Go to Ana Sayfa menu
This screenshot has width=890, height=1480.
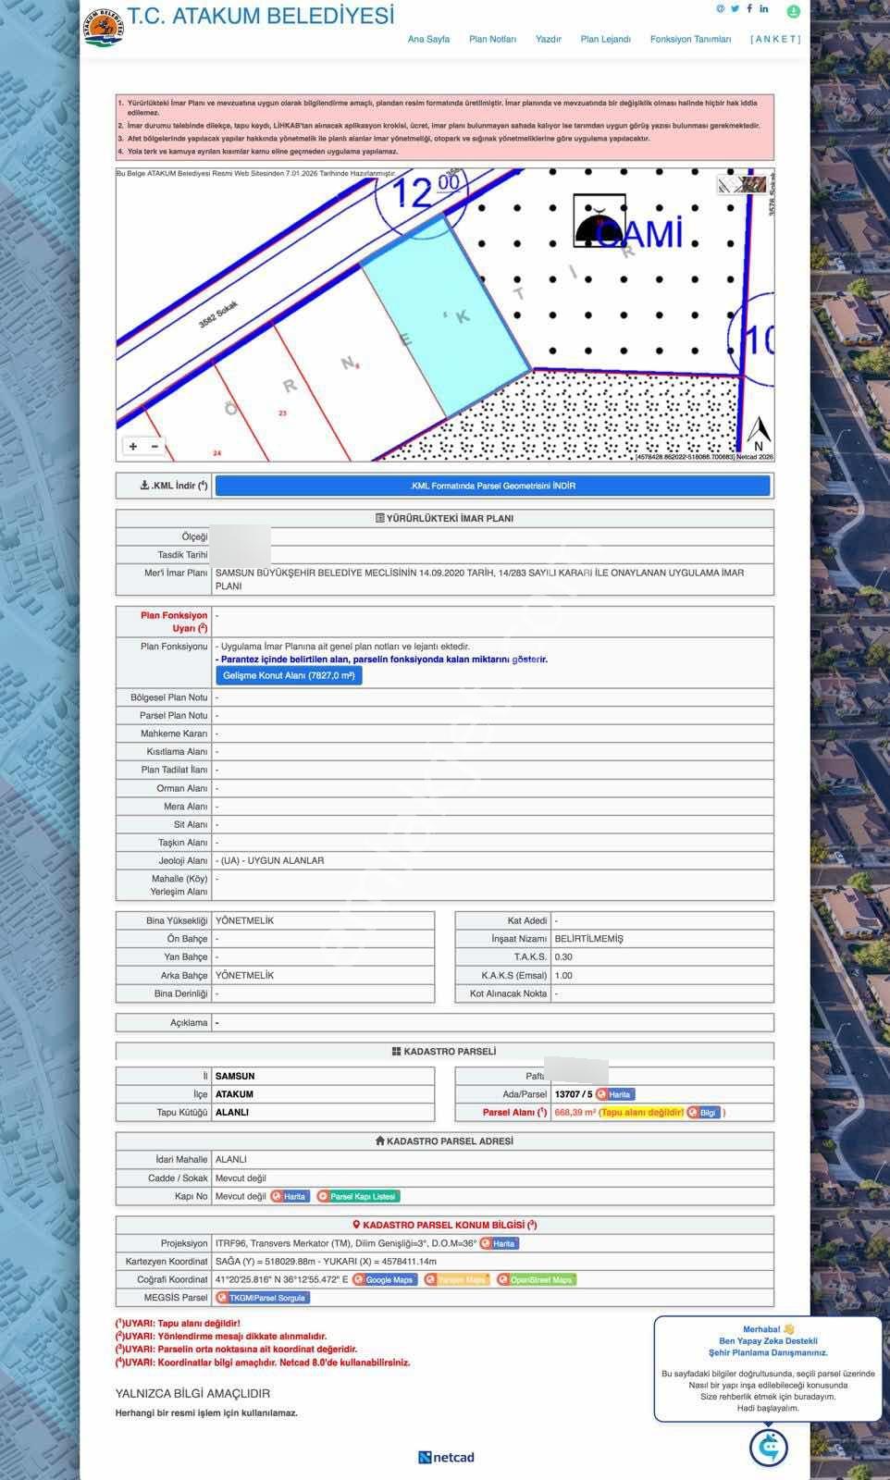tap(428, 39)
